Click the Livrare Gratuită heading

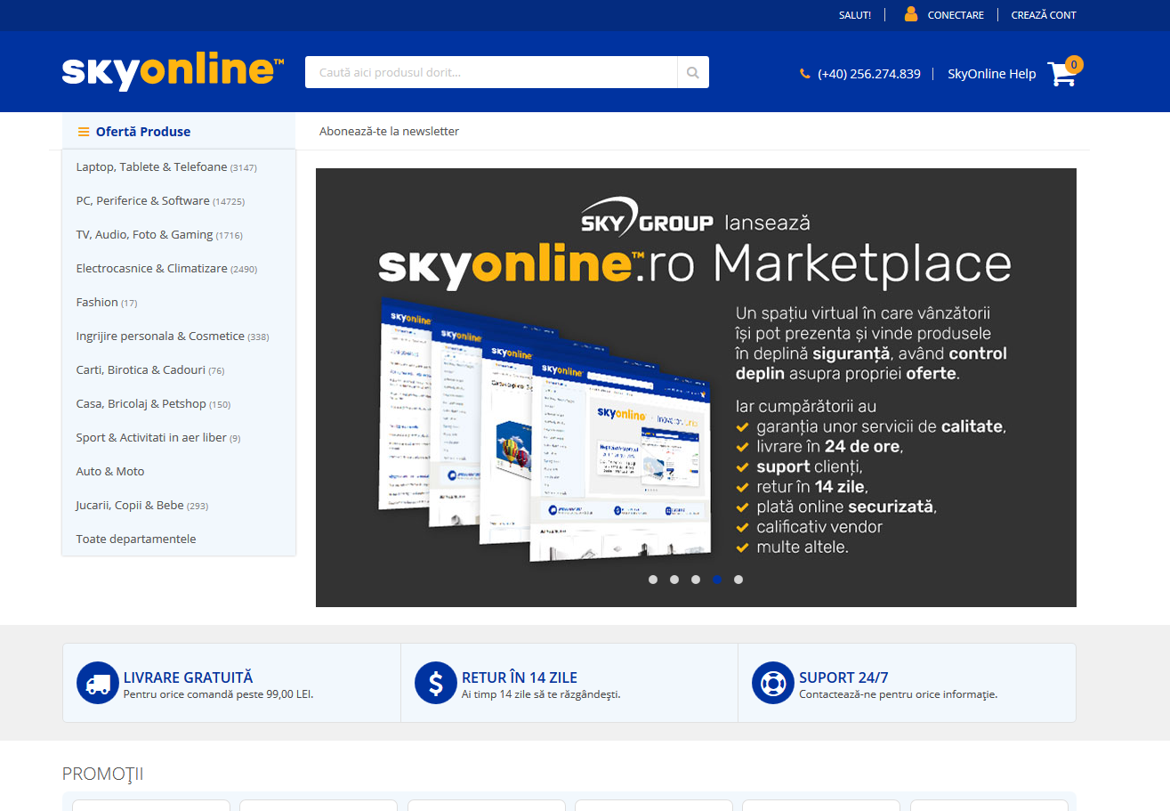click(189, 677)
